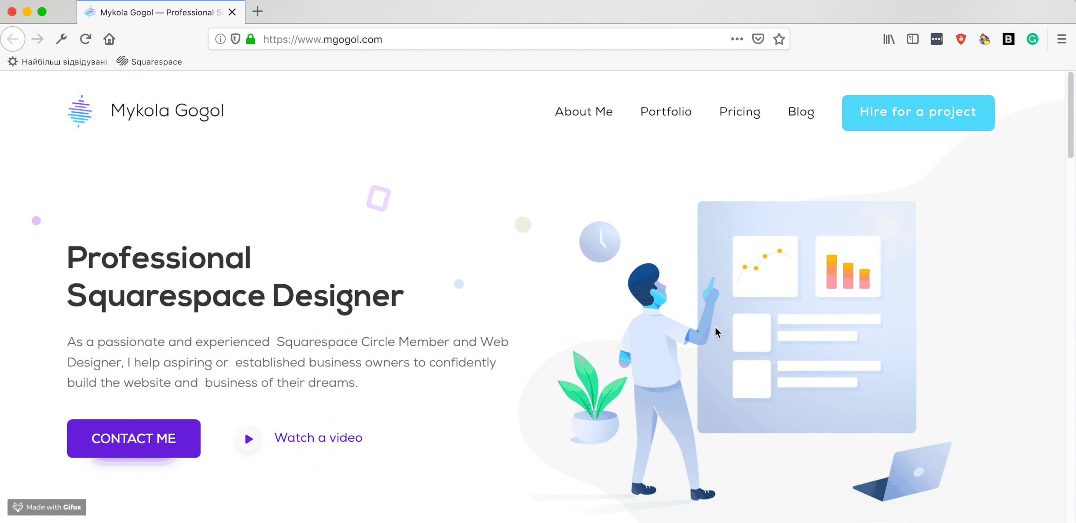1076x523 pixels.
Task: Click the CONTACT ME button
Action: click(134, 438)
